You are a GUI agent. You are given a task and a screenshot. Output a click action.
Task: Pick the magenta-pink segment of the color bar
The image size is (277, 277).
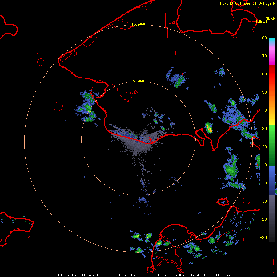[x=272, y=56]
